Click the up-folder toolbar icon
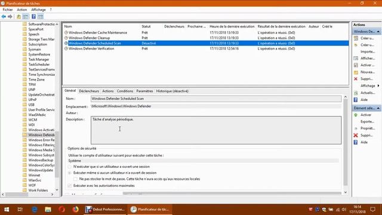The image size is (382, 215). tap(19, 17)
